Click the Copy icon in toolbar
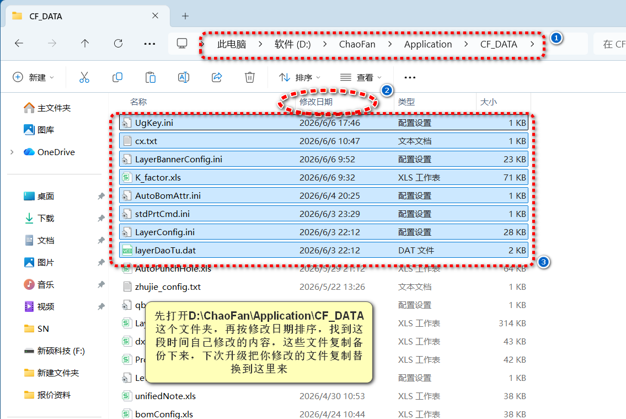626x419 pixels. click(x=117, y=77)
